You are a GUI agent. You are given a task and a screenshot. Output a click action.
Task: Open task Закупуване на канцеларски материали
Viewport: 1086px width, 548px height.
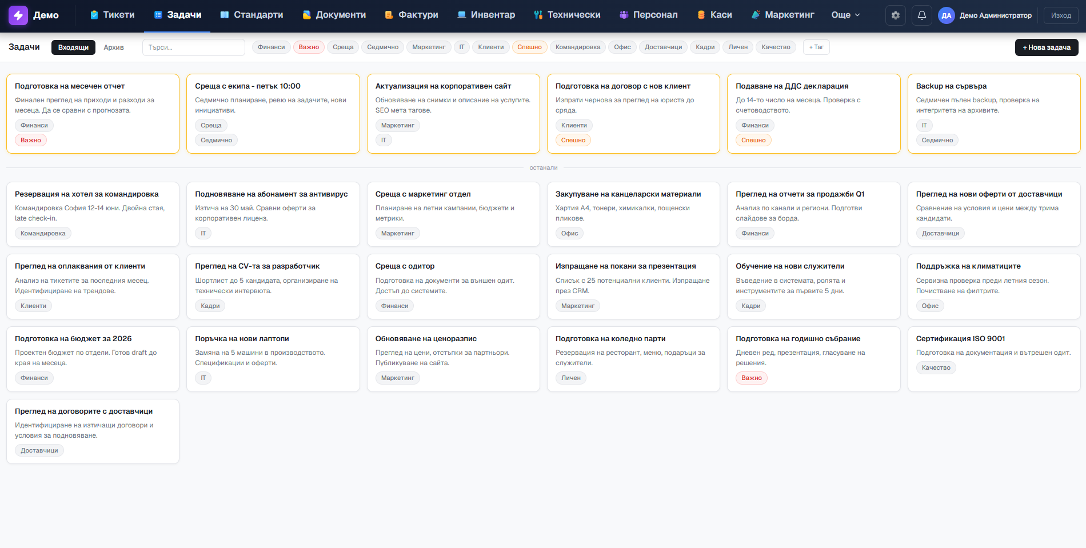633,214
